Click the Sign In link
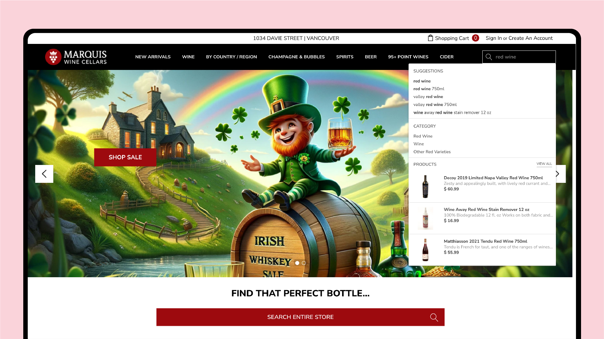 tap(493, 38)
